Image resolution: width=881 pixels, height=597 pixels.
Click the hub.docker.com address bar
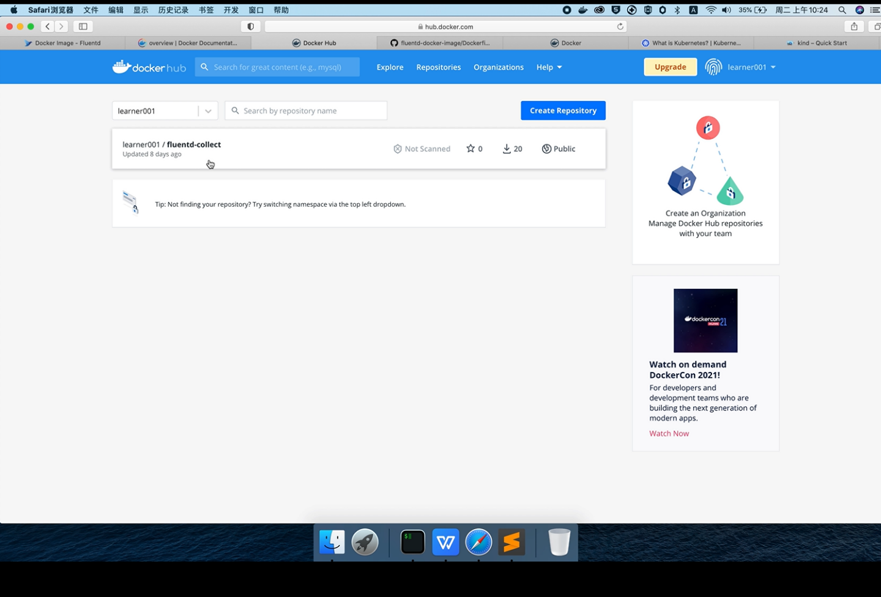(445, 26)
